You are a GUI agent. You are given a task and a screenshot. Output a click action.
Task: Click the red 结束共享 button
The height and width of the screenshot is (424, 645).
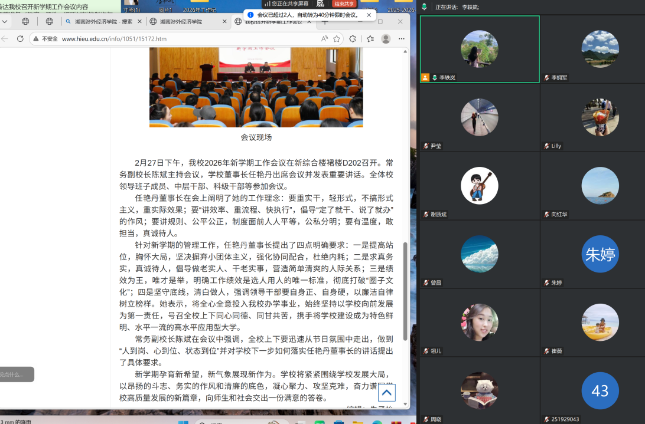coord(345,4)
